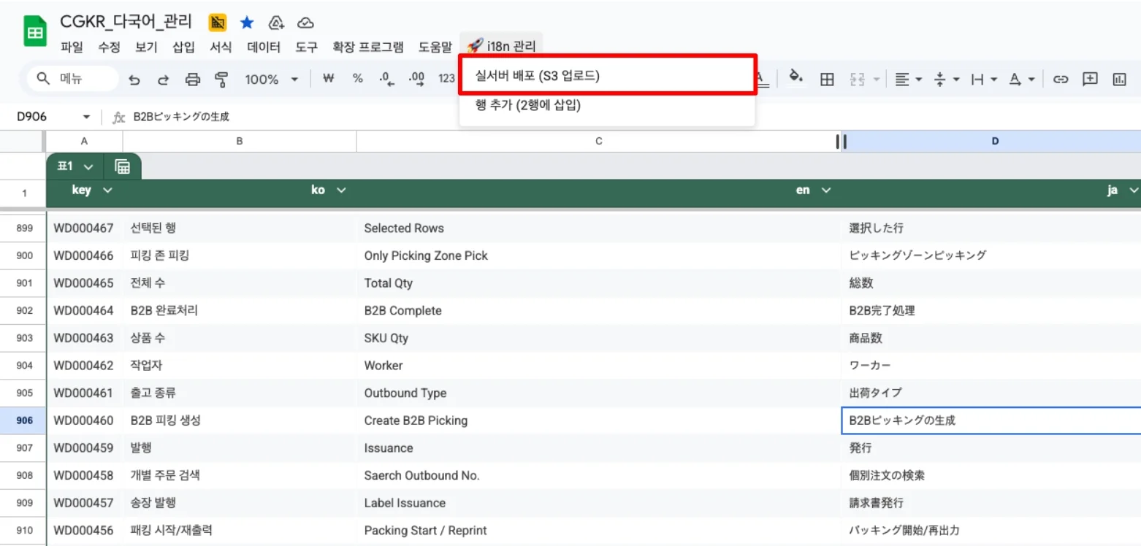The width and height of the screenshot is (1141, 546).
Task: Open the Google Sheets home icon
Action: pos(35,33)
